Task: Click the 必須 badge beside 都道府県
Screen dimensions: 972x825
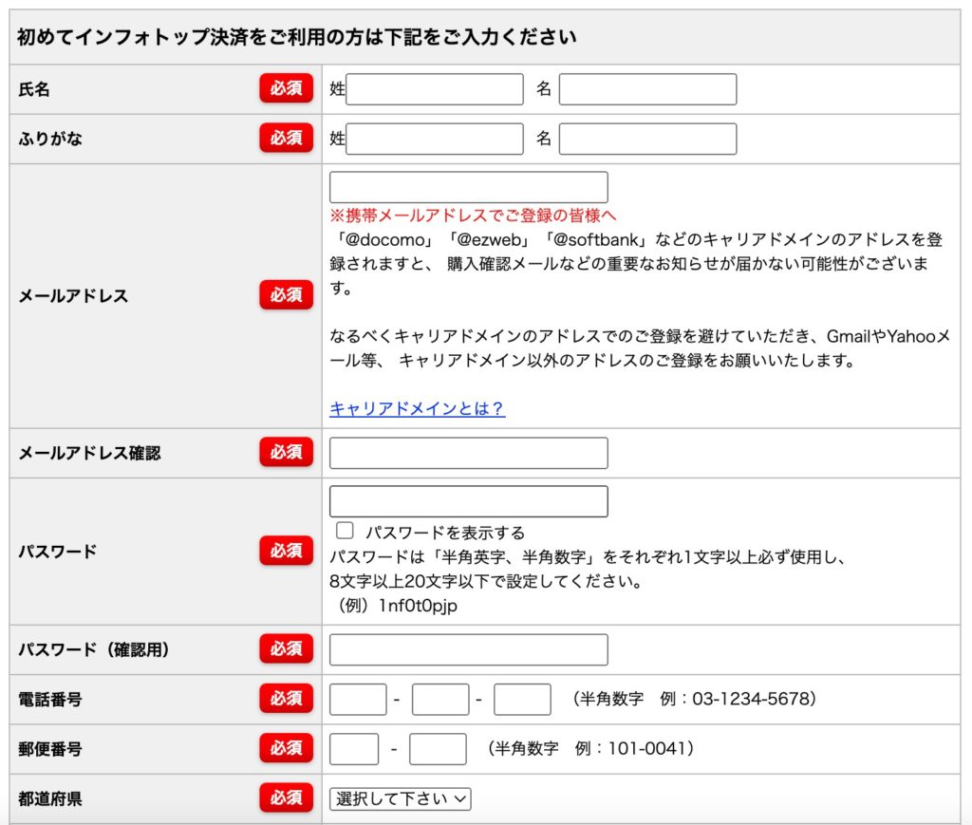Action: pos(286,798)
